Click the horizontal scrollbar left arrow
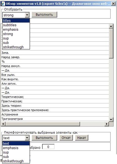Viewport: 117px width, 164px height. [x=3, y=124]
